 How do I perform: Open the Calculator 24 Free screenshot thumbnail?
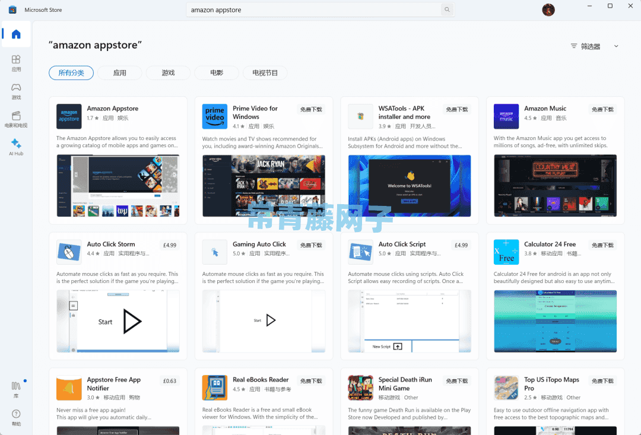point(555,321)
